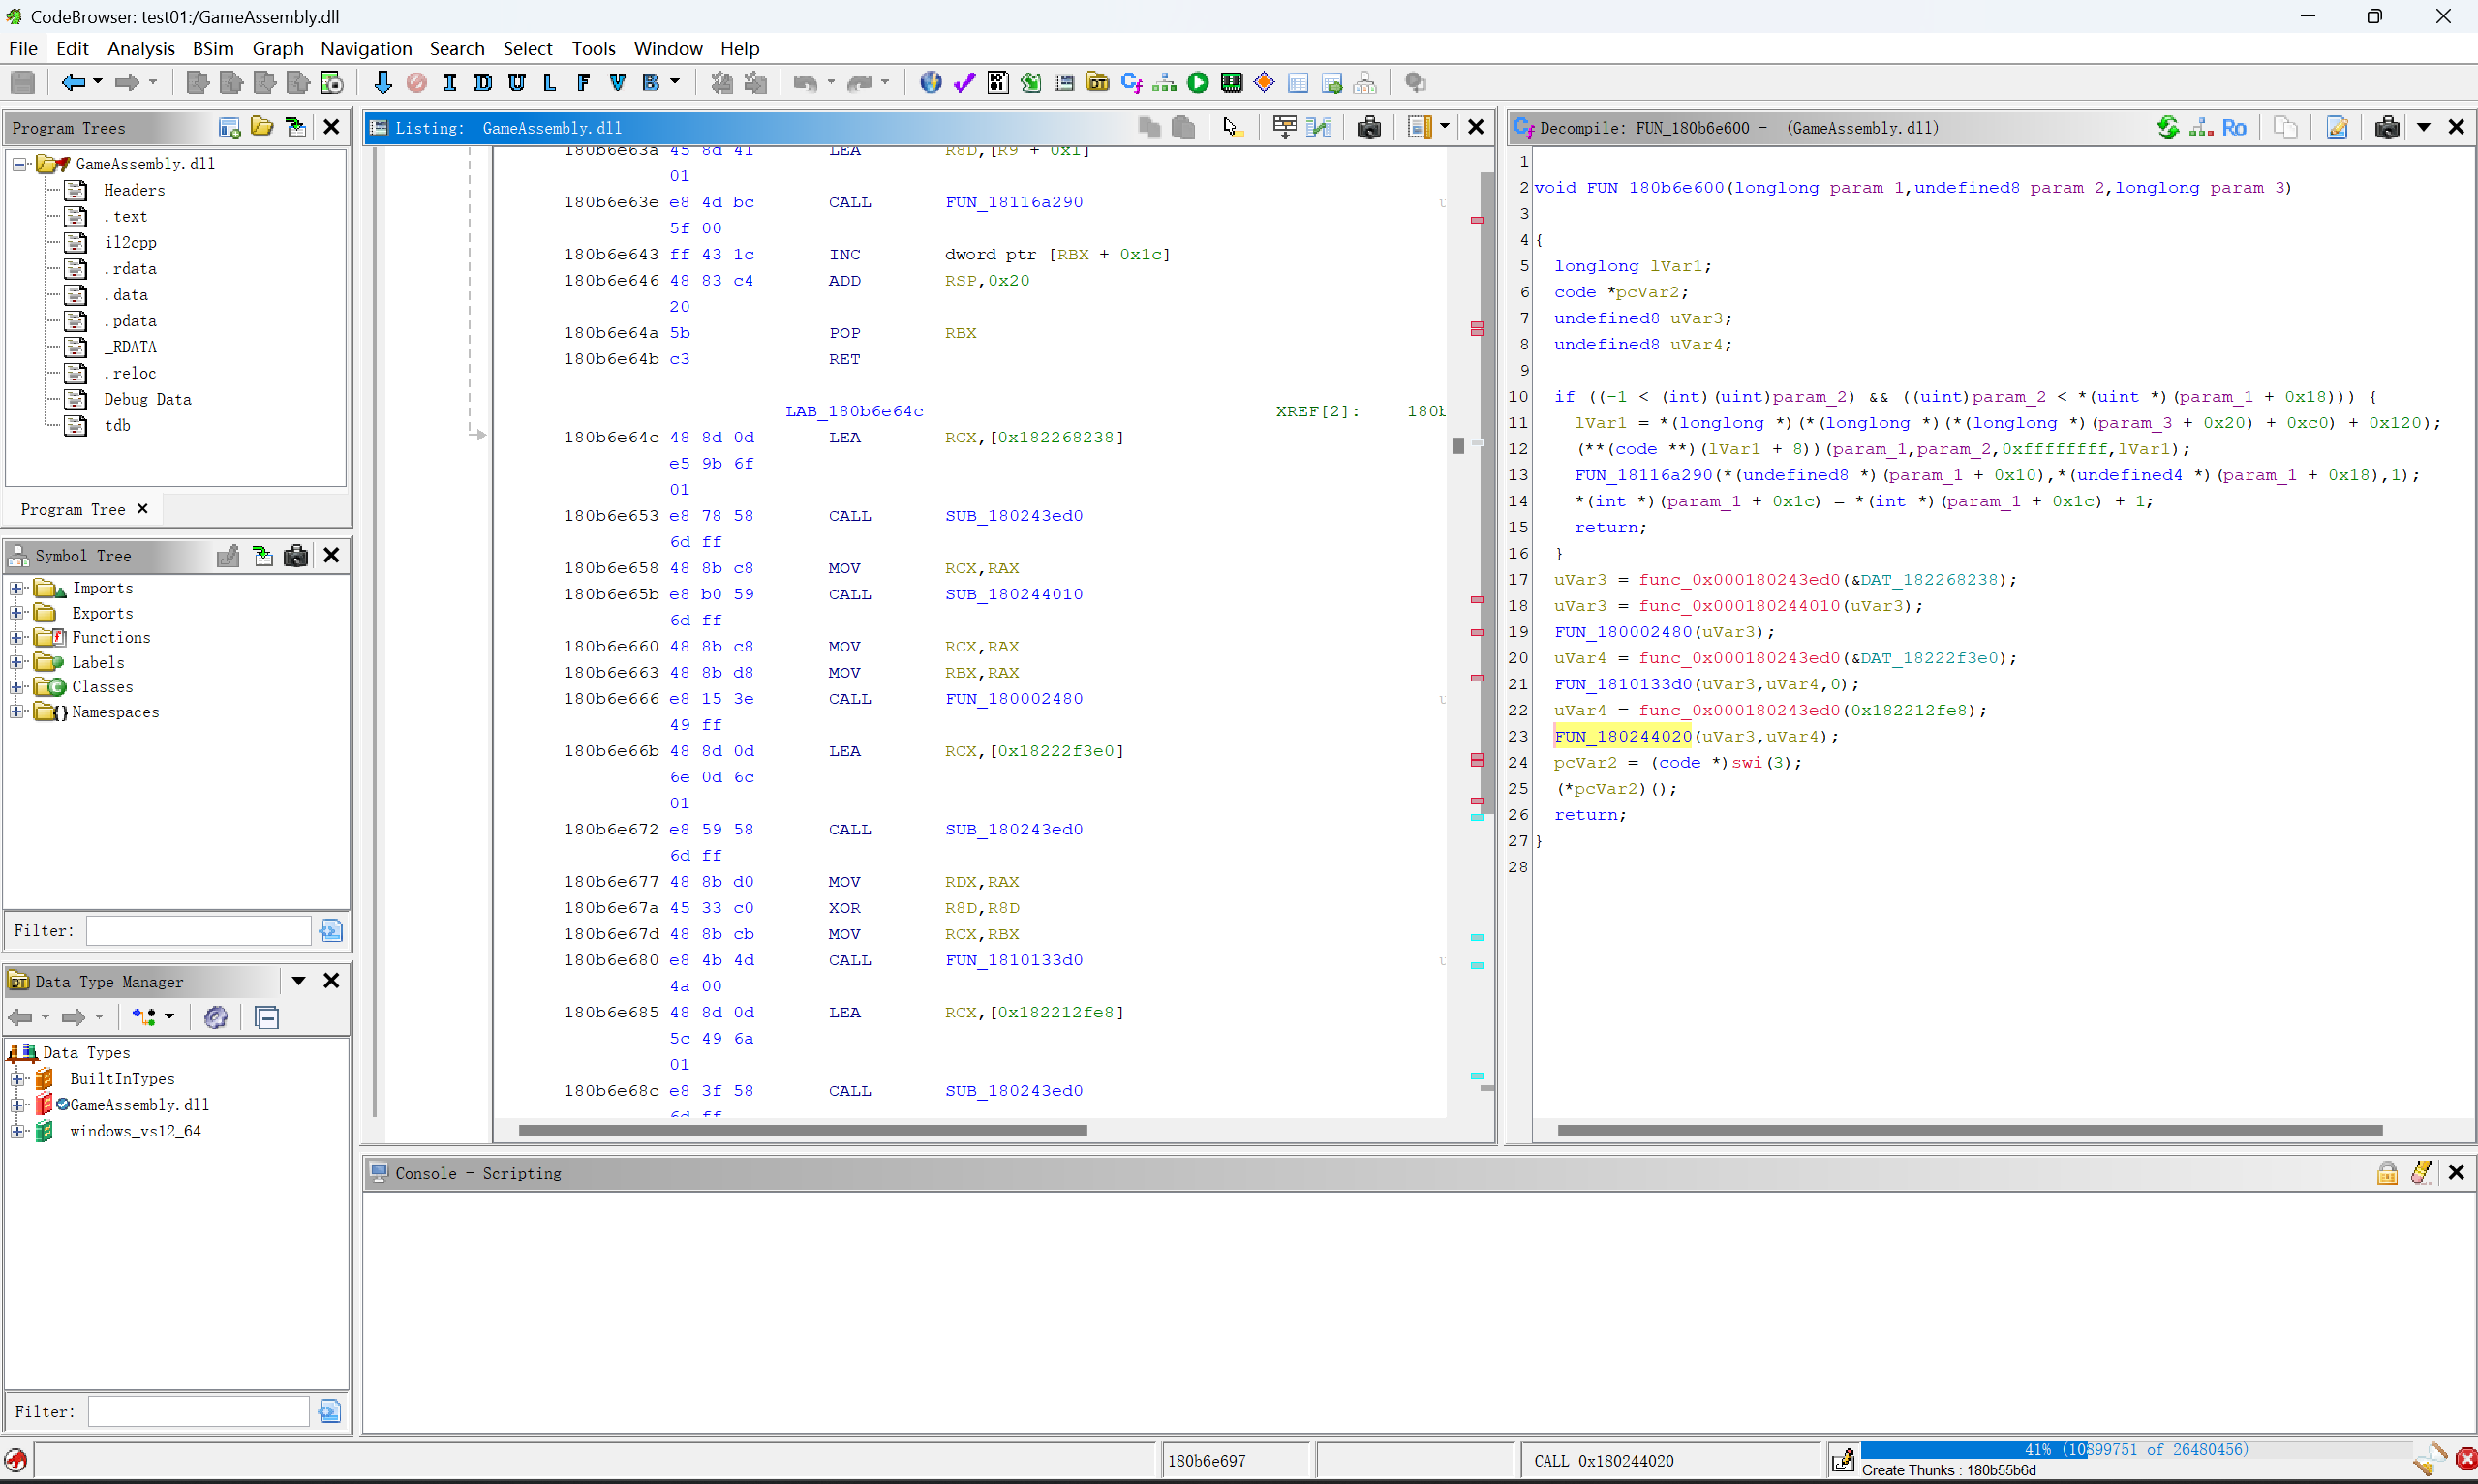This screenshot has width=2478, height=1484.
Task: Export the decompiled function with the notepad icon
Action: click(2336, 127)
